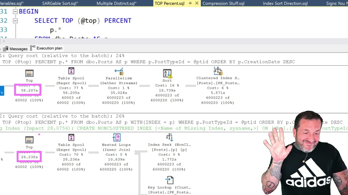
Task: Click the @top parameter in line 32
Action: click(89, 21)
